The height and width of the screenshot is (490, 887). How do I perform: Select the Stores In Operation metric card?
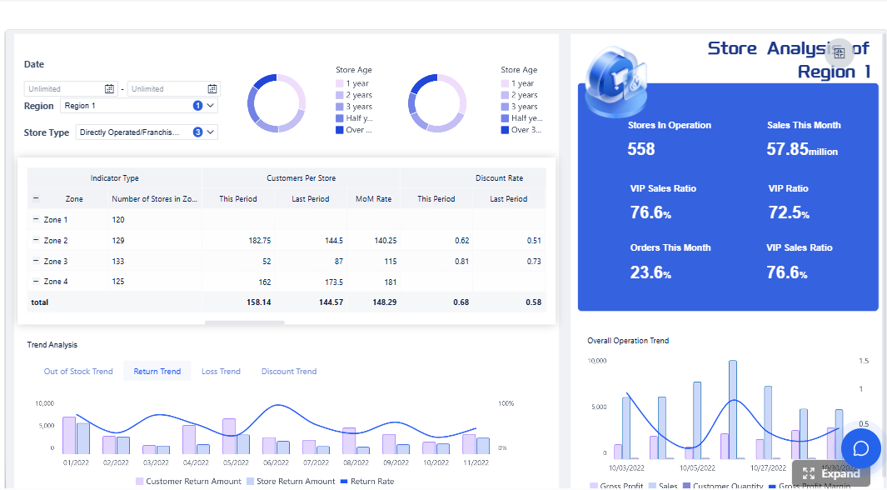point(670,135)
